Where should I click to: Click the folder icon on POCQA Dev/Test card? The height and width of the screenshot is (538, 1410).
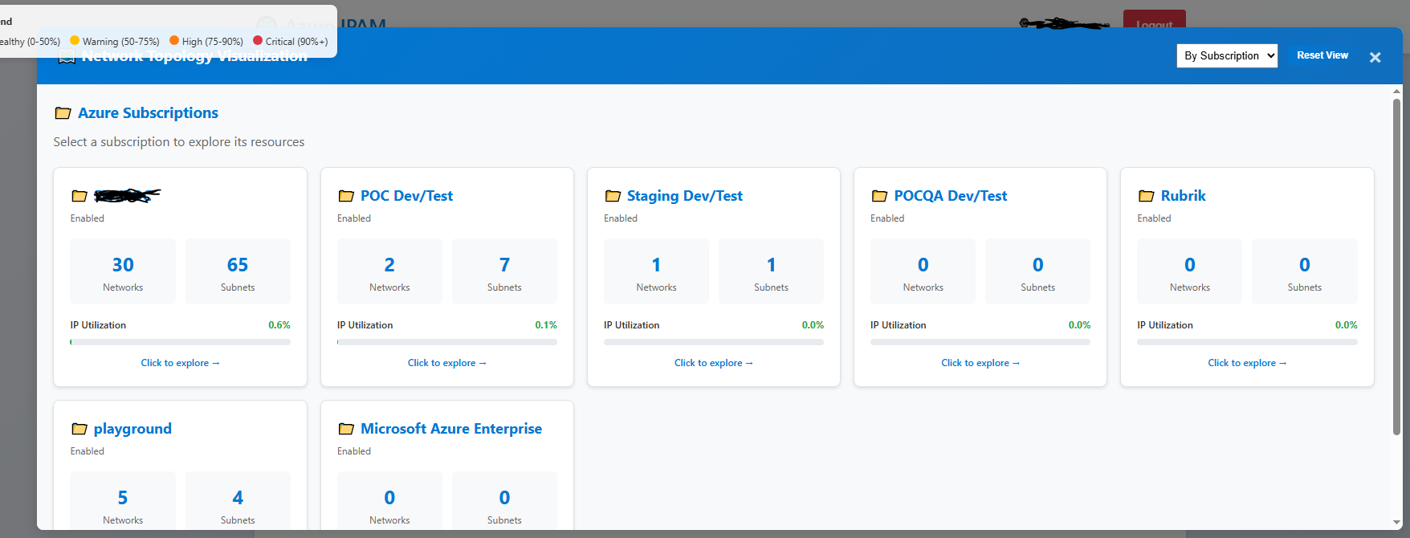tap(879, 196)
